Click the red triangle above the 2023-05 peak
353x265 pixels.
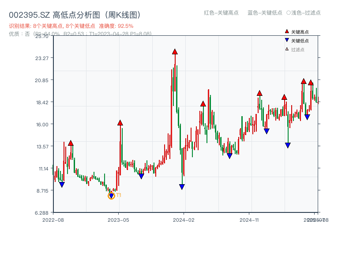pos(119,123)
